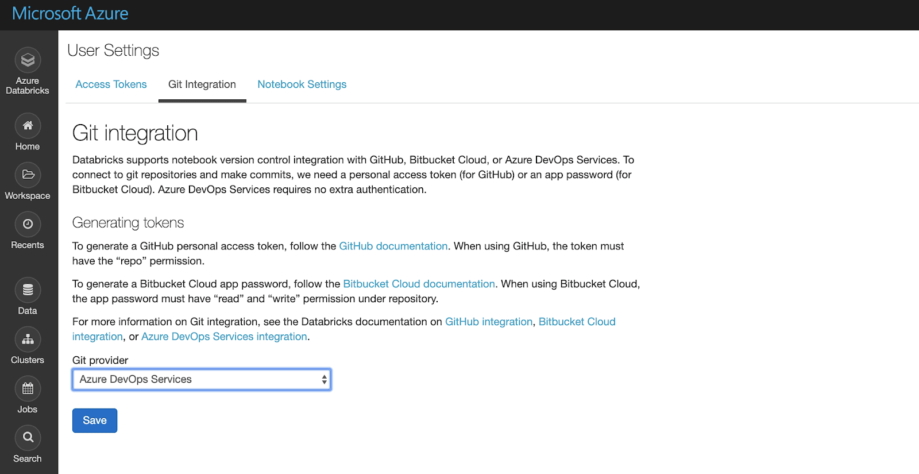The width and height of the screenshot is (919, 474).
Task: Open Azure DevOps Services integration link
Action: [x=224, y=337]
